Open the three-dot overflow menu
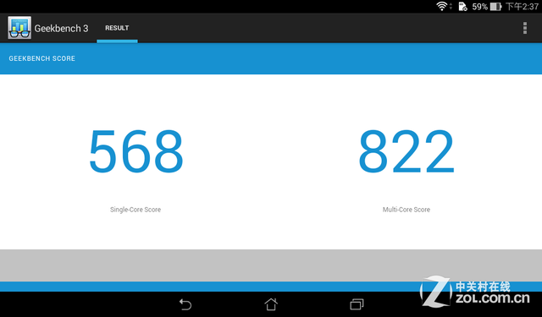542x317 pixels. [525, 28]
